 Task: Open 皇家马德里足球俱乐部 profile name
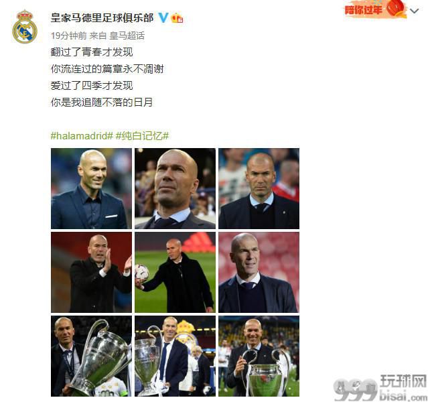(x=102, y=18)
